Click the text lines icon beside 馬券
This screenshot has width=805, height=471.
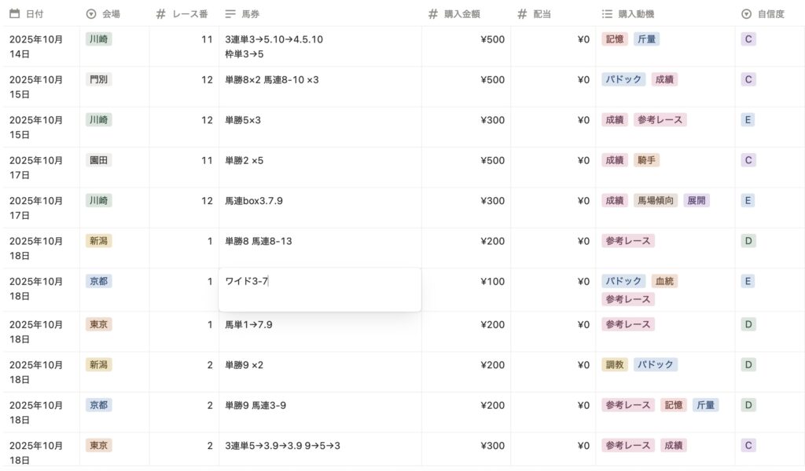click(x=230, y=14)
